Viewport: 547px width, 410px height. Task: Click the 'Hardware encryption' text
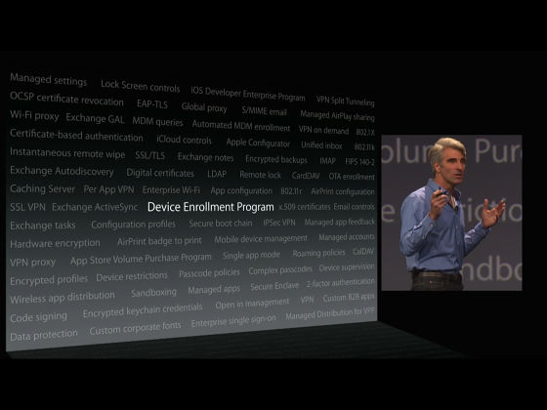[x=55, y=243]
